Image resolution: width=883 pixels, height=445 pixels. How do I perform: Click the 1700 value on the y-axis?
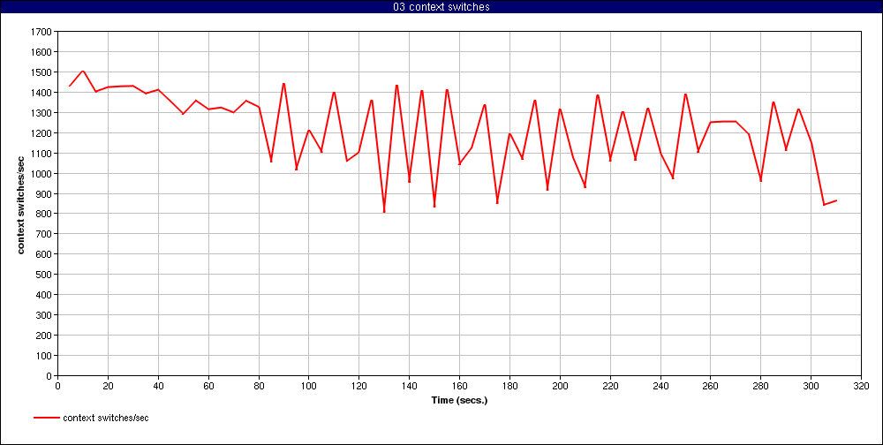[x=42, y=32]
